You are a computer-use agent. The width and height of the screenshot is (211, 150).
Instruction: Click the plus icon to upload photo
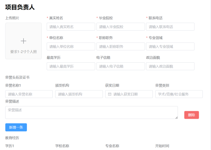point(23,41)
